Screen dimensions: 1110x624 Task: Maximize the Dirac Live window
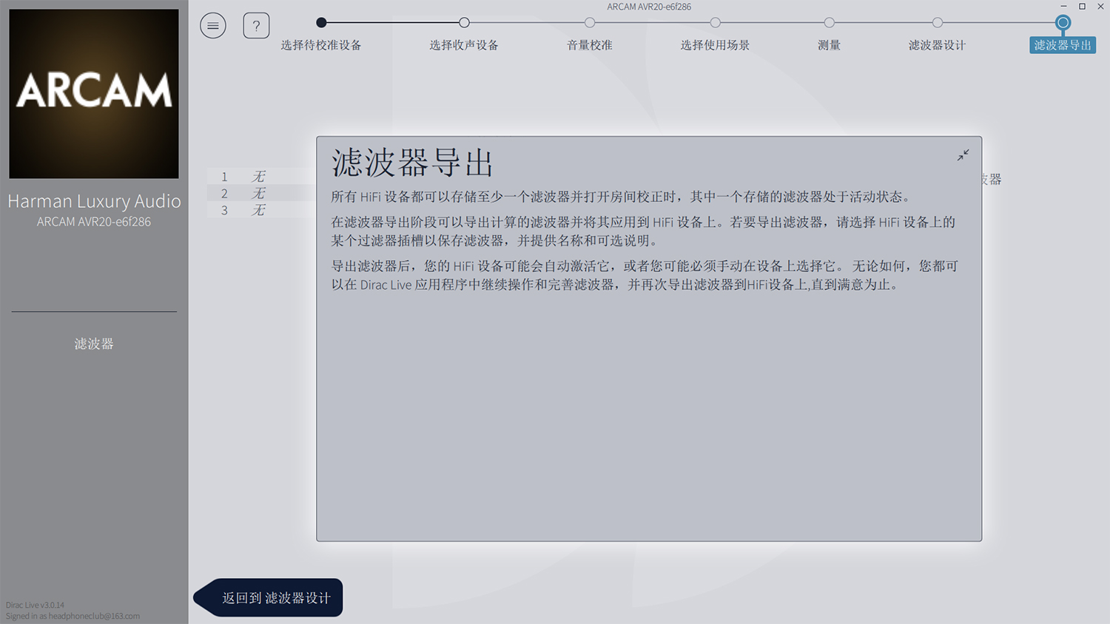pos(1082,7)
